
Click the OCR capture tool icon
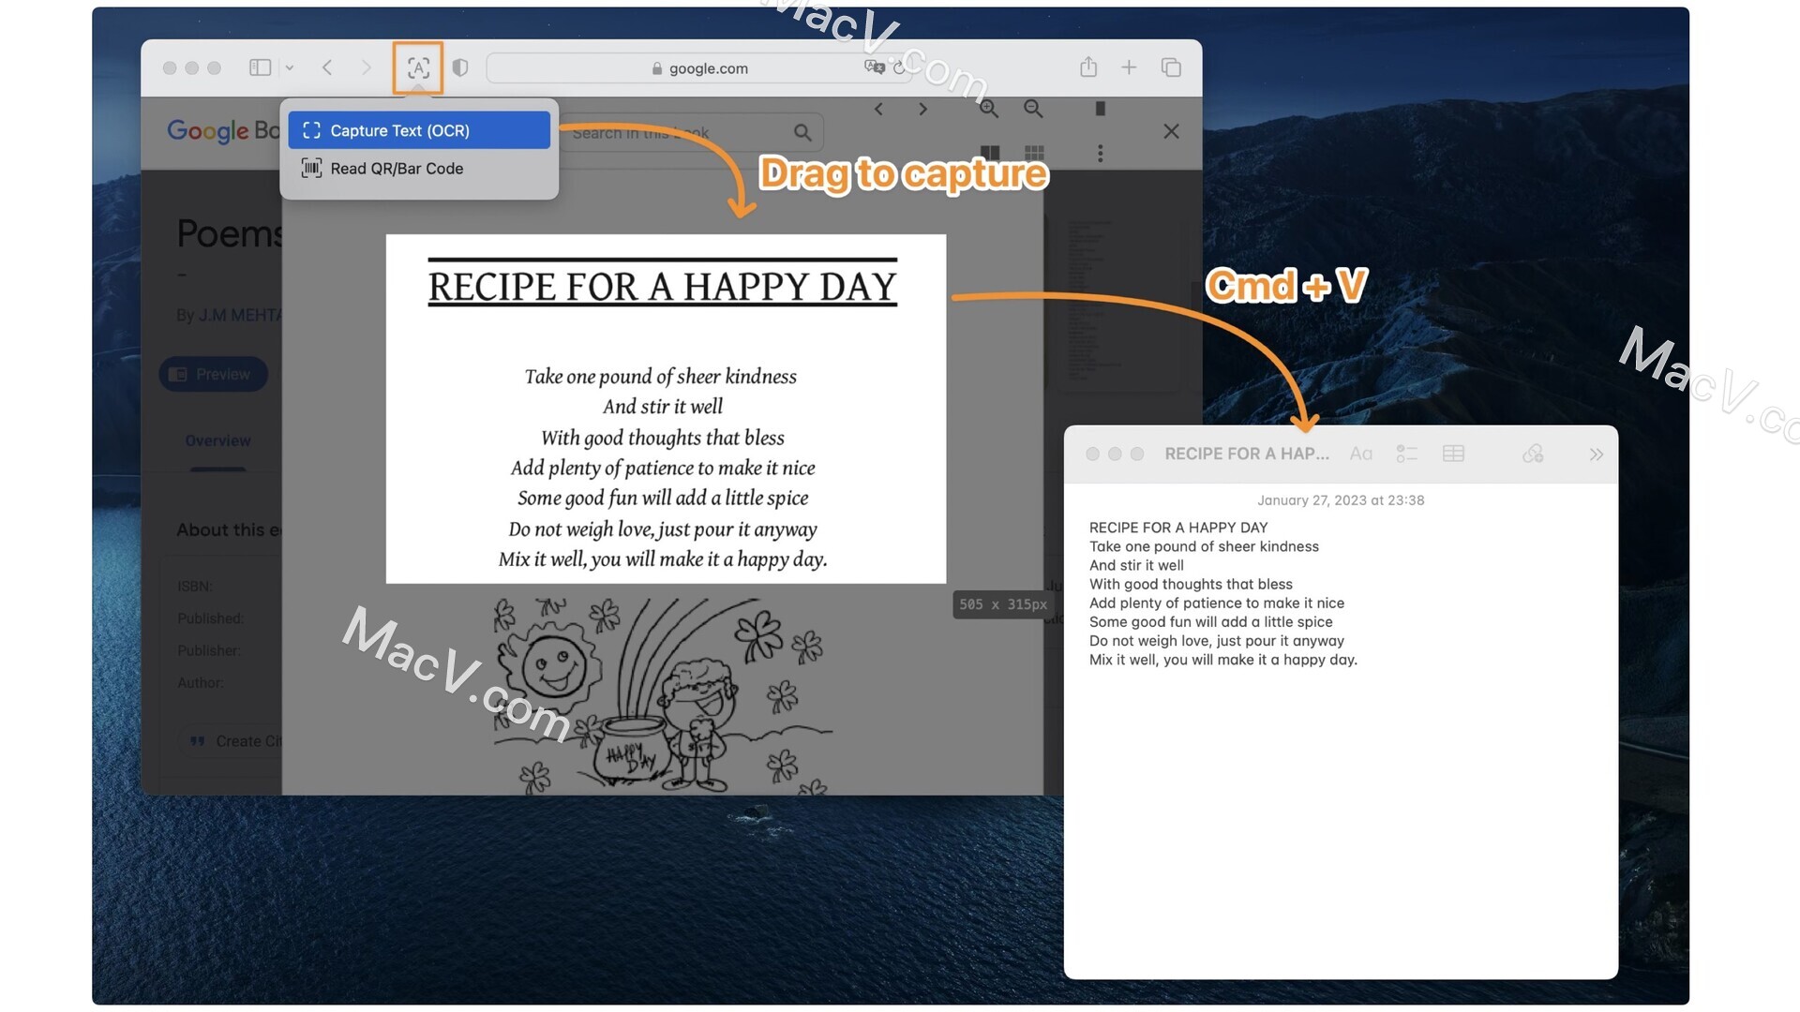418,68
